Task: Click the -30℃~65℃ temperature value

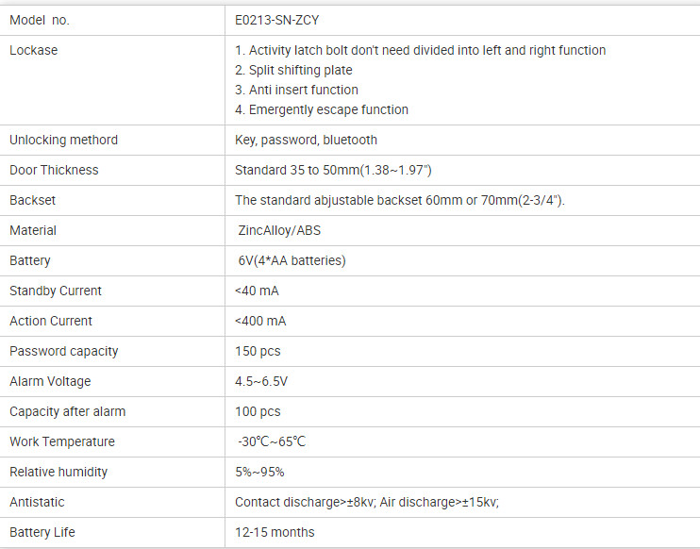Action: tap(272, 441)
